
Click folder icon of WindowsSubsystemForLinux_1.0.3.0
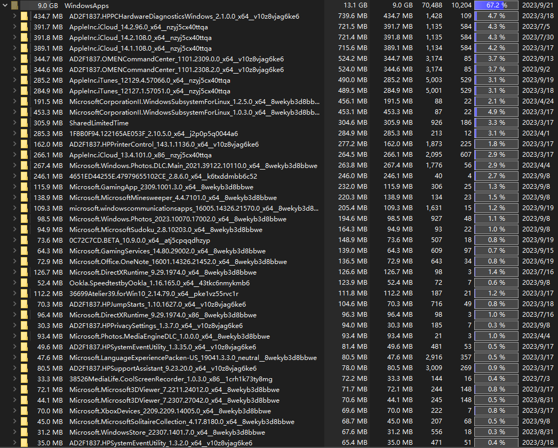pos(24,112)
